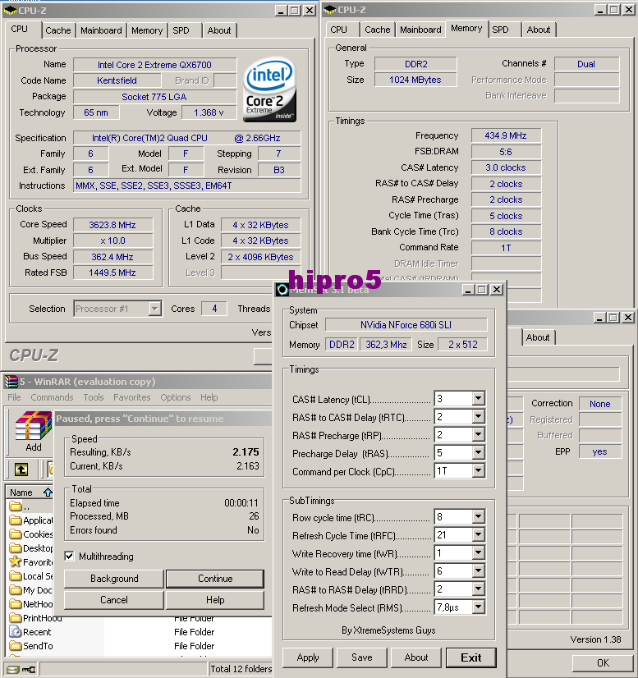Open the Command per Clock (CpC) dropdown
This screenshot has width=638, height=678.
478,470
